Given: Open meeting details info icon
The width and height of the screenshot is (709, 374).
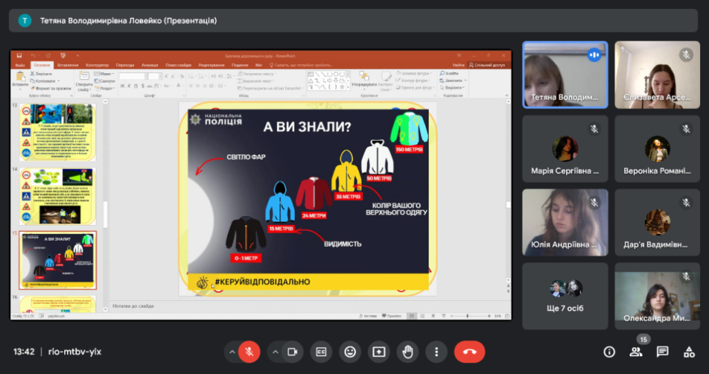Looking at the screenshot, I should click(609, 352).
